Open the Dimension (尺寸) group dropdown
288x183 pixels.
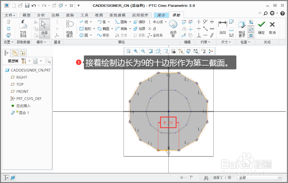(x=226, y=42)
